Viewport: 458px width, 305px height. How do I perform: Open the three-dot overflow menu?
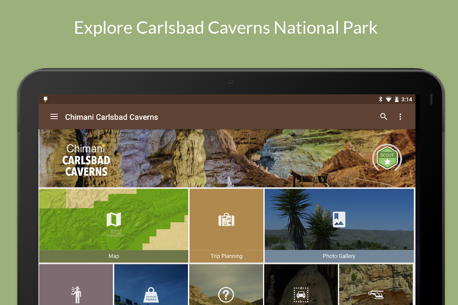[400, 117]
